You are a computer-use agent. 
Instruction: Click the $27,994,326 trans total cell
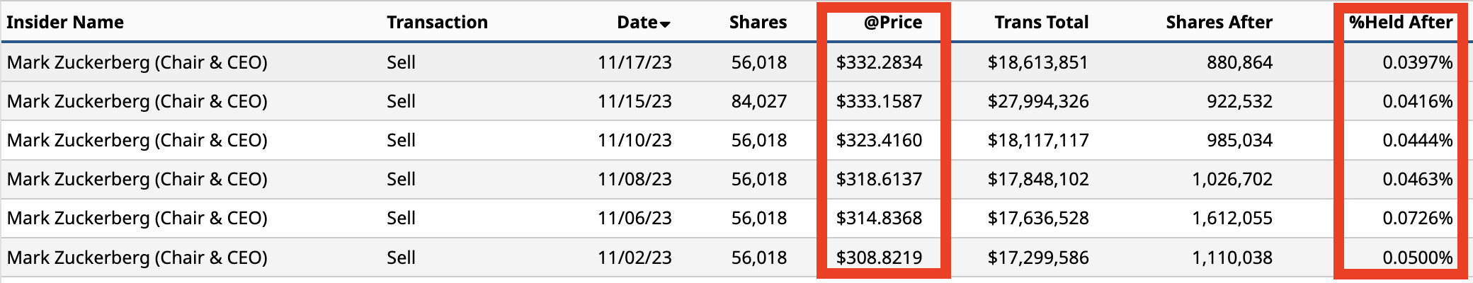(1037, 101)
